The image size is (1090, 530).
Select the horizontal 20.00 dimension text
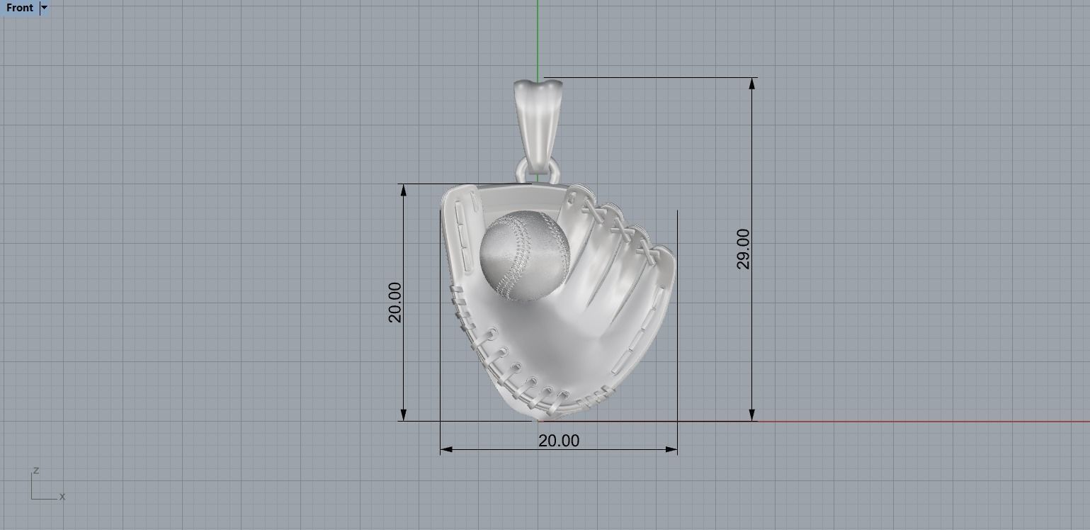click(559, 441)
